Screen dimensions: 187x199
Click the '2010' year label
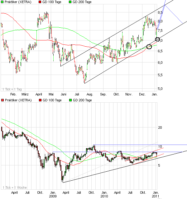pyautogui.click(x=104, y=196)
